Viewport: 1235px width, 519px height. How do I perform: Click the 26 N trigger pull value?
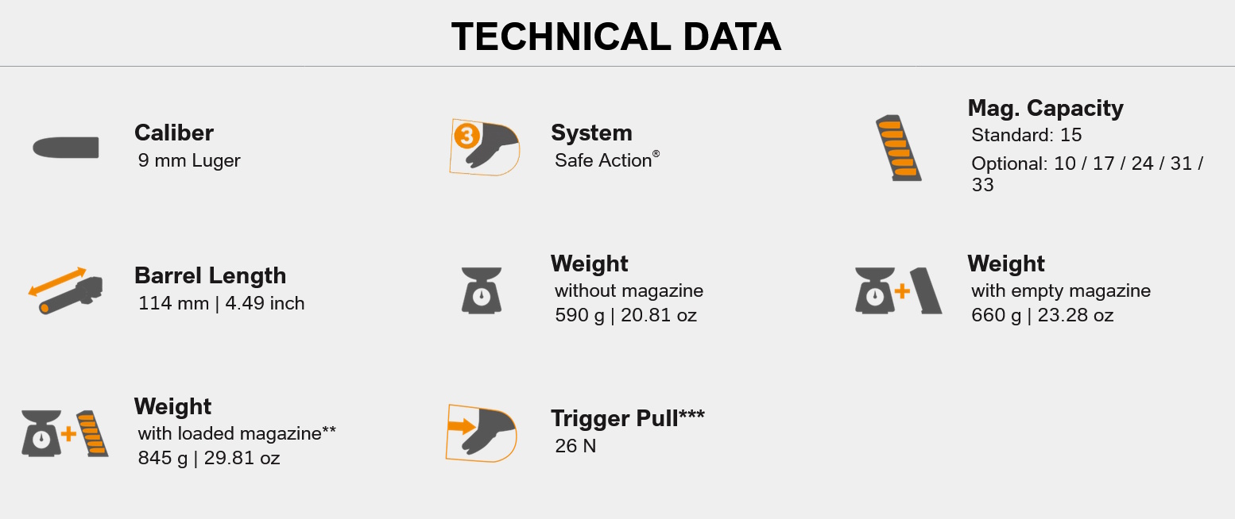(575, 446)
